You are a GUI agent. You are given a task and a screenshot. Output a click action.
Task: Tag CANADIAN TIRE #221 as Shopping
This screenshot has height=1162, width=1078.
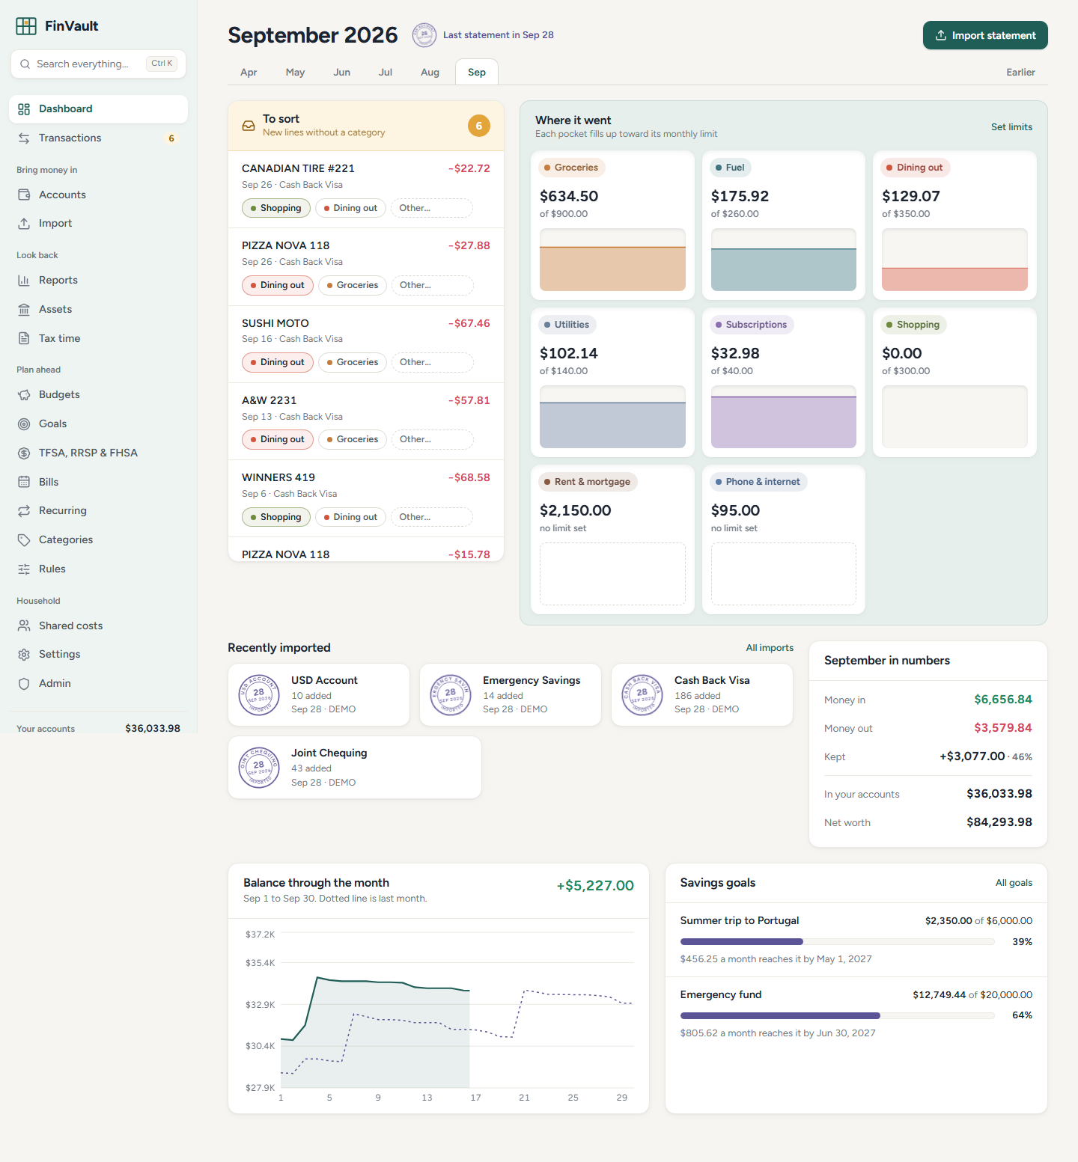click(x=276, y=208)
